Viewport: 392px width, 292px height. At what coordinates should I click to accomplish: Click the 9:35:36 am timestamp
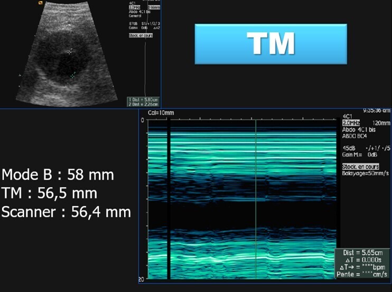(376, 111)
